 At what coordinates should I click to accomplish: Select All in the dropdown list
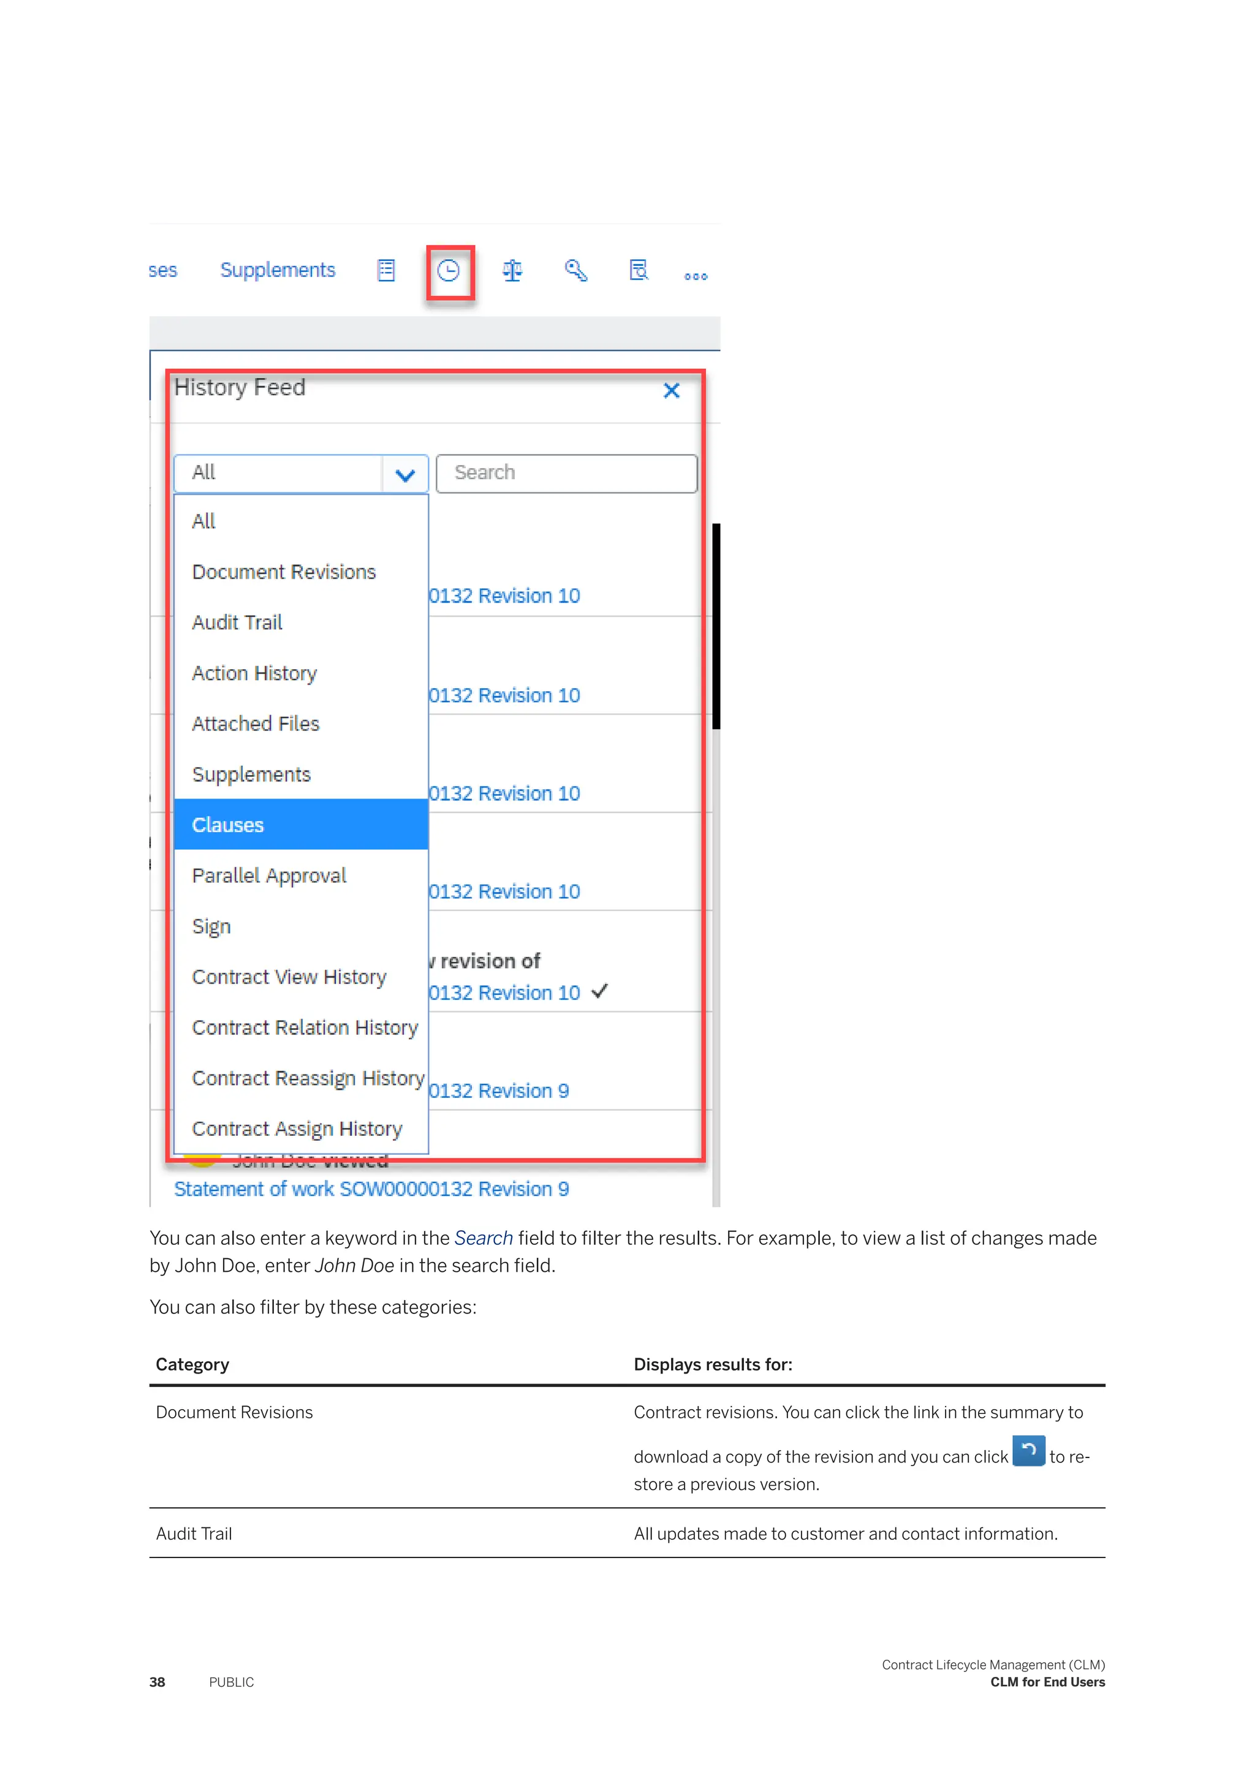tap(301, 521)
